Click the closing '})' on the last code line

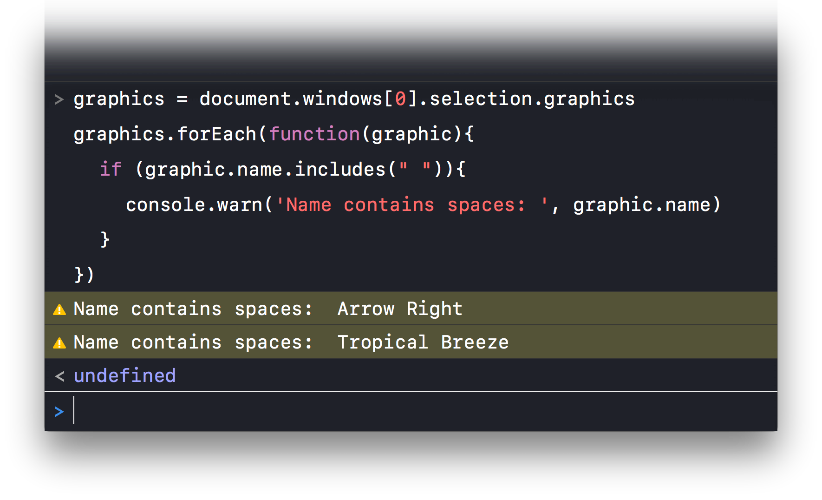pyautogui.click(x=84, y=275)
